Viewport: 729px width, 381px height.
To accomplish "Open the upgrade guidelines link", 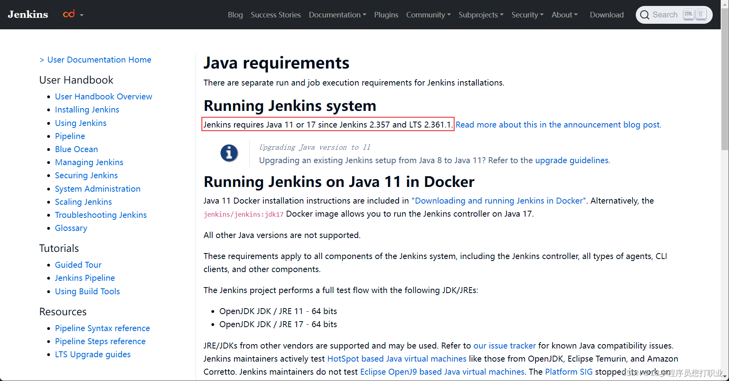I will (x=572, y=160).
